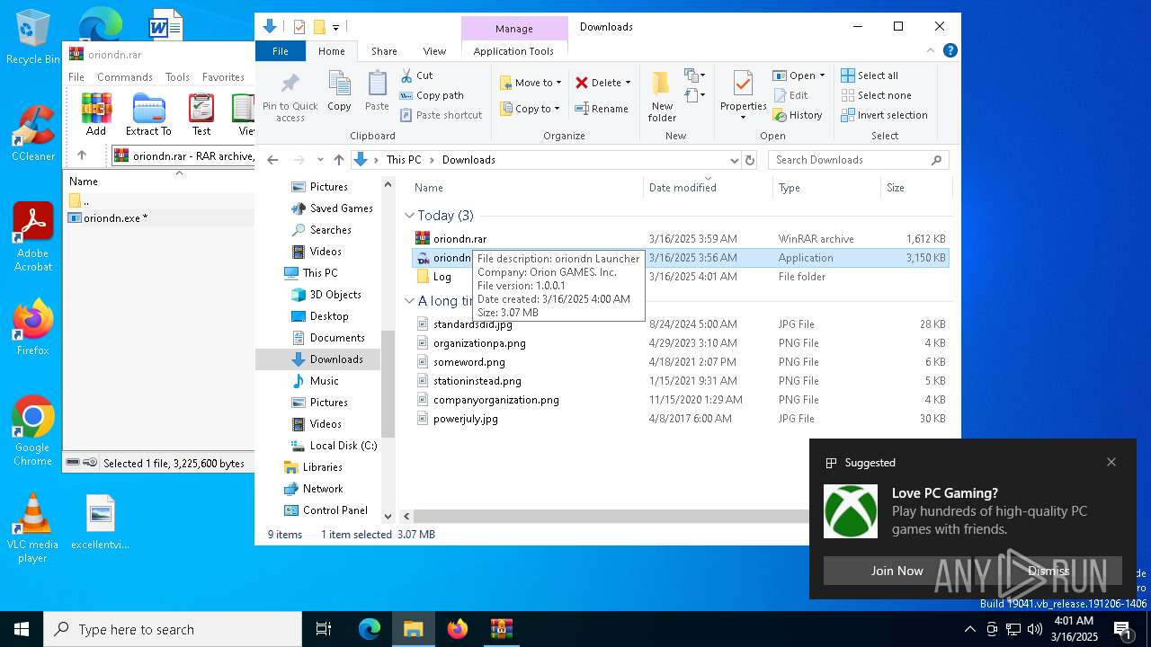Click the Explorer Help question icon

click(950, 51)
